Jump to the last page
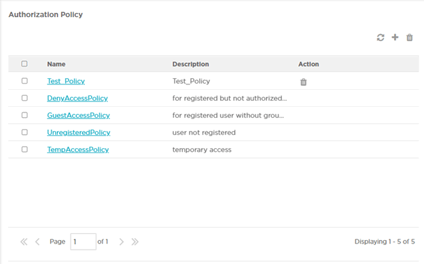 [x=135, y=242]
